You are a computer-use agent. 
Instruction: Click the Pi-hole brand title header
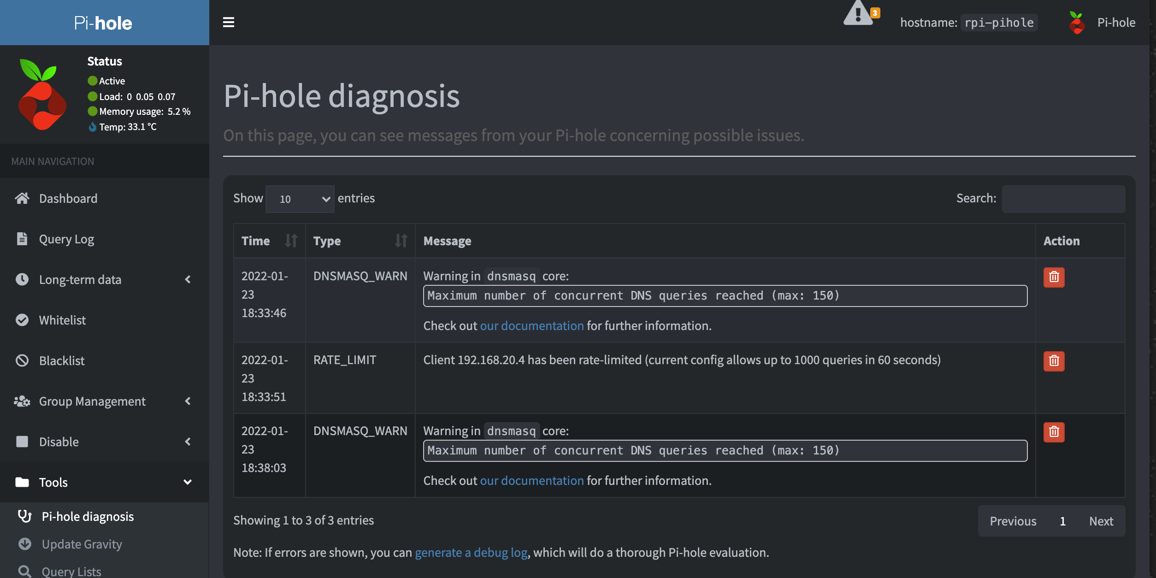pos(103,23)
